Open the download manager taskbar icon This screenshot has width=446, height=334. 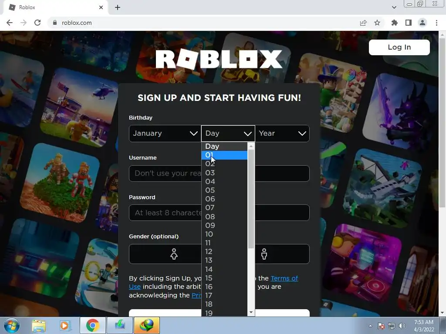pyautogui.click(x=120, y=325)
